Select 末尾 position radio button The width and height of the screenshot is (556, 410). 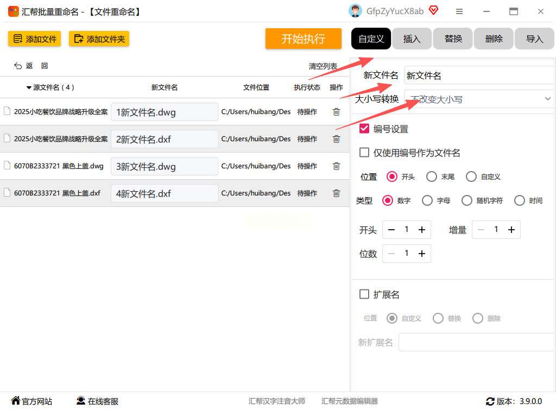click(432, 176)
